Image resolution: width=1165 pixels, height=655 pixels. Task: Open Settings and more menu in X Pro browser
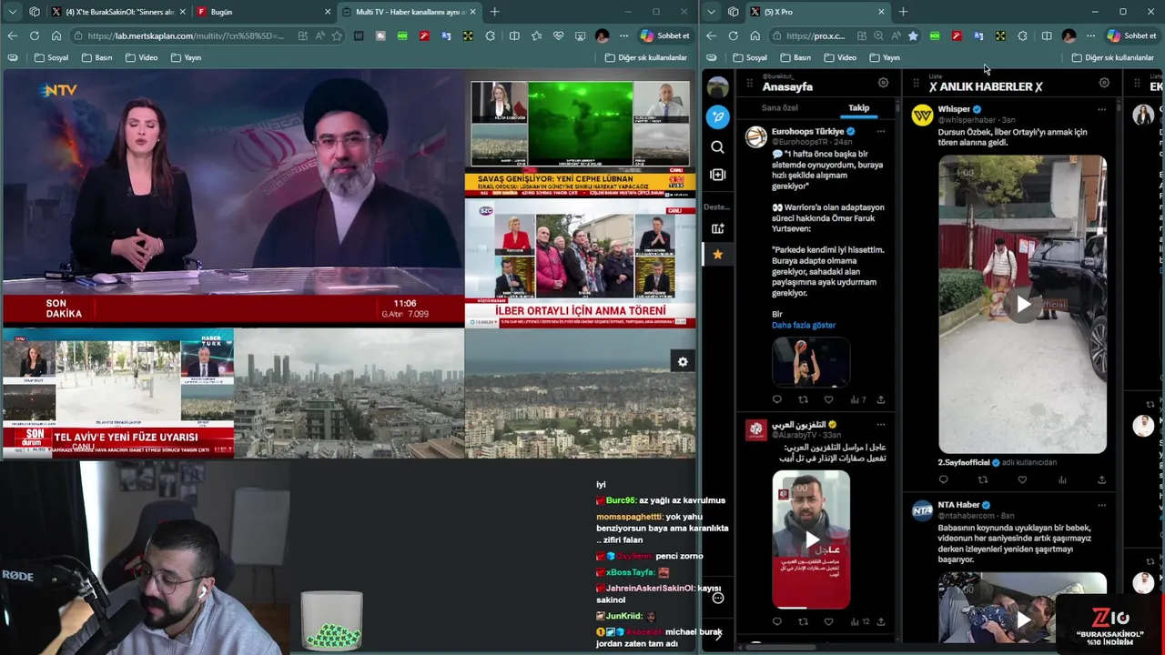point(1089,35)
